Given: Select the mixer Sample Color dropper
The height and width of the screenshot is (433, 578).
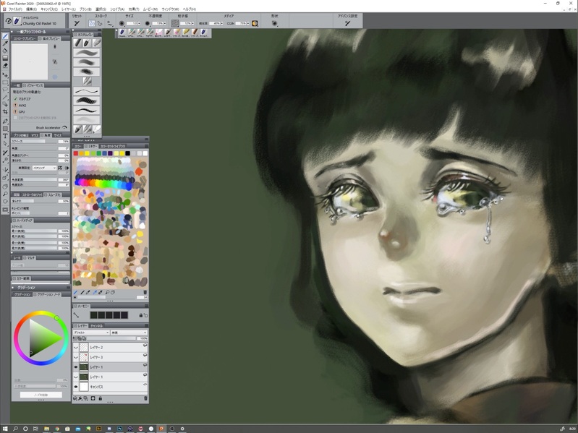Looking at the screenshot, I should tap(95, 292).
